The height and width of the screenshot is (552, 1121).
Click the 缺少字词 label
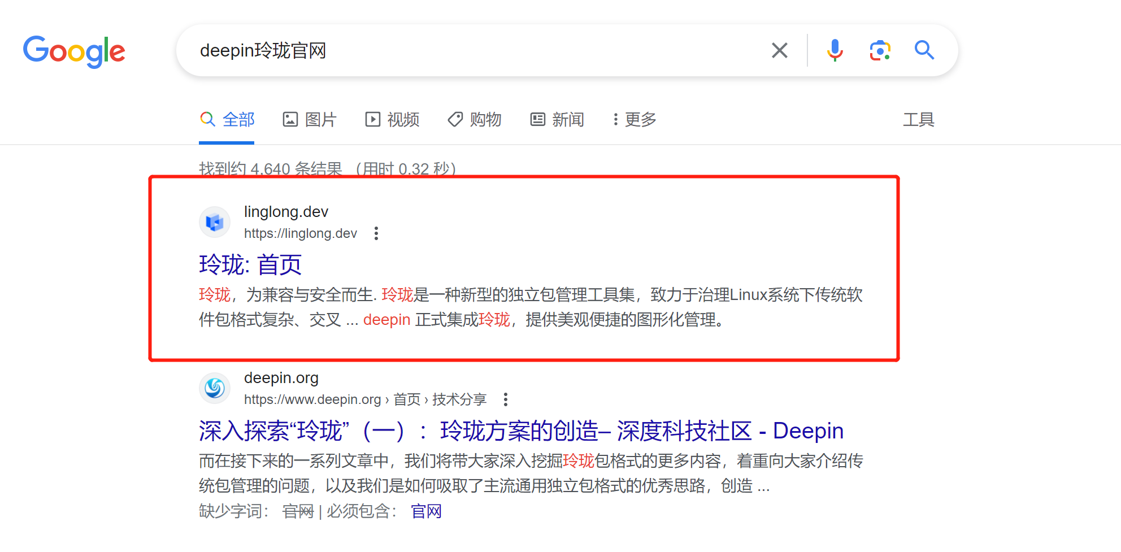pos(234,511)
